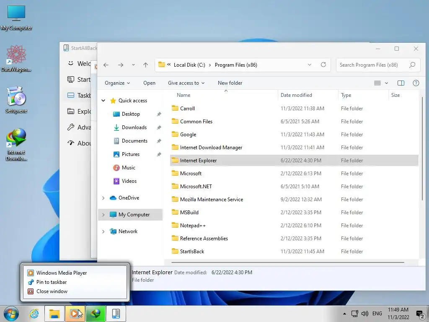Toggle the preview pane button
This screenshot has width=429, height=322.
pyautogui.click(x=401, y=83)
